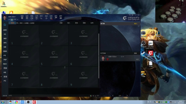This screenshot has height=104, width=186.
Task: Select the ARC platform in the sidebar
Action: pyautogui.click(x=5, y=30)
